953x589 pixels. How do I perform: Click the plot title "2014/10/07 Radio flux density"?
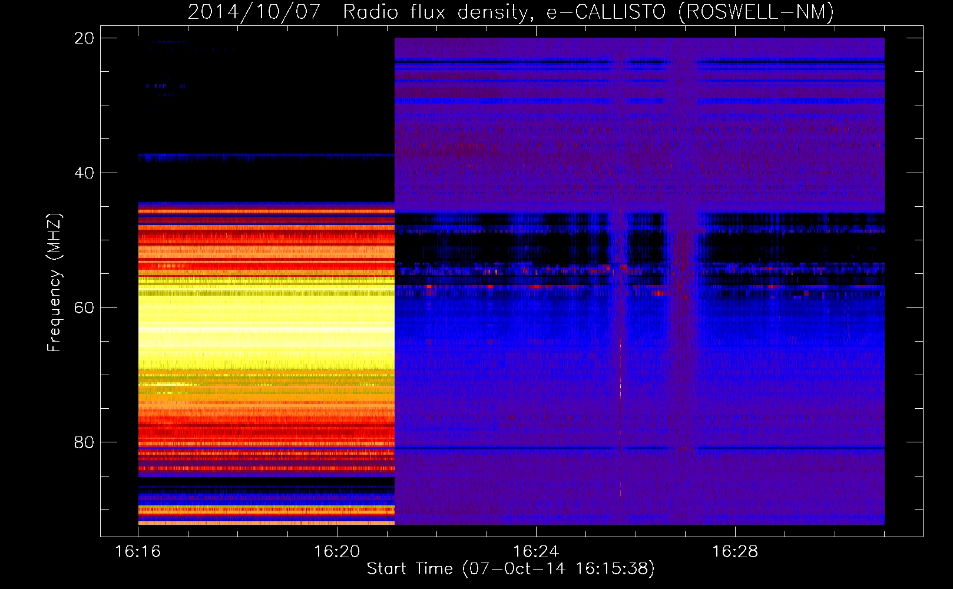(x=359, y=12)
